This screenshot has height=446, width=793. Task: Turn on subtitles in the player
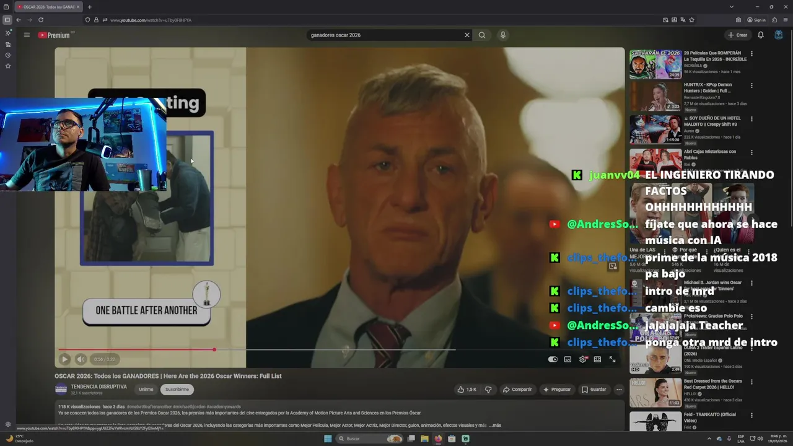(x=567, y=359)
